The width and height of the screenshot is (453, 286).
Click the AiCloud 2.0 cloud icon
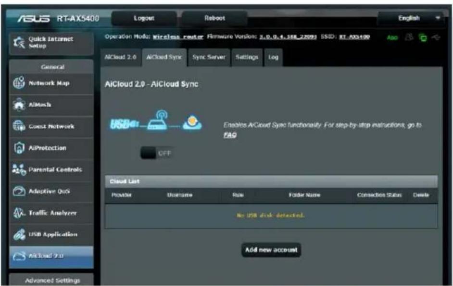click(19, 256)
